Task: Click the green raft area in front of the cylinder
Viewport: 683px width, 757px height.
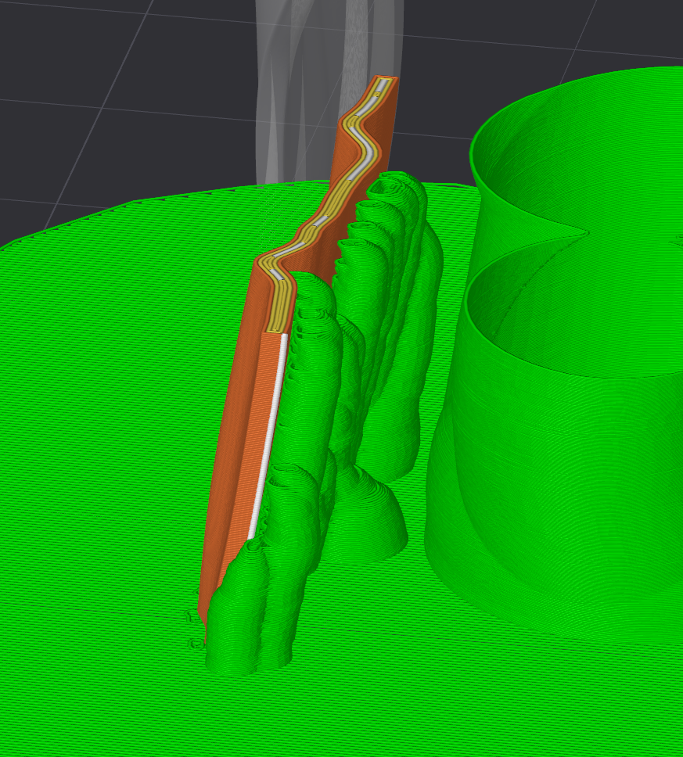Action: coord(469,688)
